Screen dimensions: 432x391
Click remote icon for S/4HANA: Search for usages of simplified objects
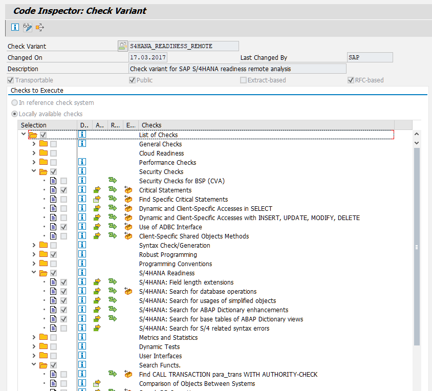[x=113, y=300]
